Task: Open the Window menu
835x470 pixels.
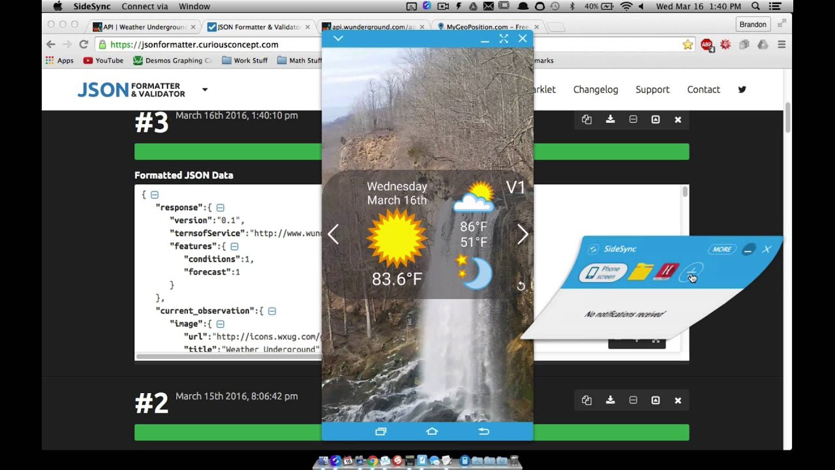Action: (194, 7)
